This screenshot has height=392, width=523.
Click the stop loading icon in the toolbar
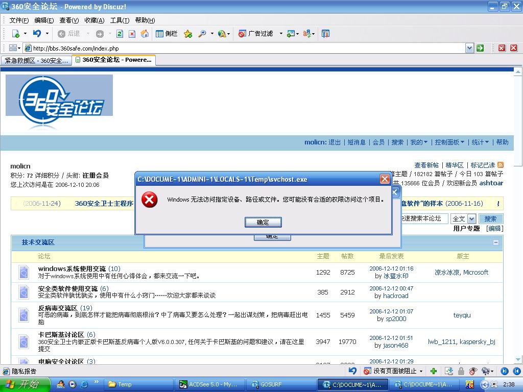click(x=132, y=34)
